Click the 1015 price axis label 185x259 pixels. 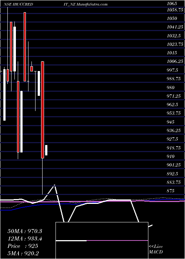click(x=172, y=53)
